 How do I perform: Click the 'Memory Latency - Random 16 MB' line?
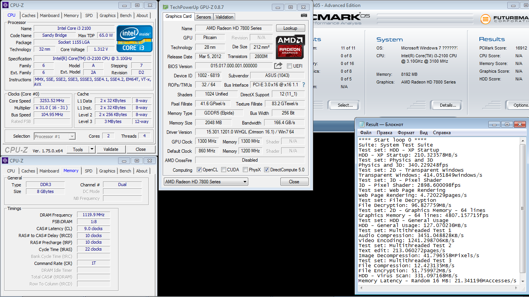click(437, 281)
